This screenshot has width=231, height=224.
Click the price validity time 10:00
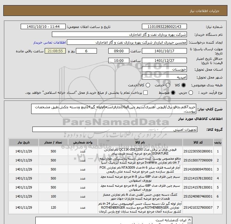point(119,60)
